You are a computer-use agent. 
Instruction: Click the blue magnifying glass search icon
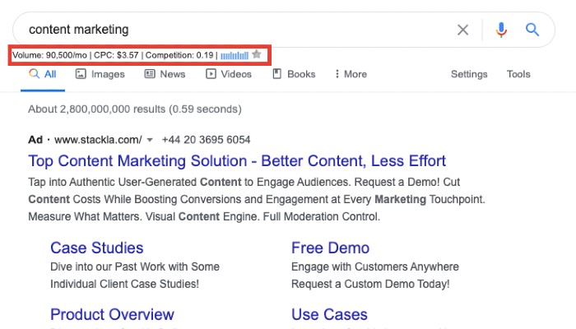click(x=532, y=30)
